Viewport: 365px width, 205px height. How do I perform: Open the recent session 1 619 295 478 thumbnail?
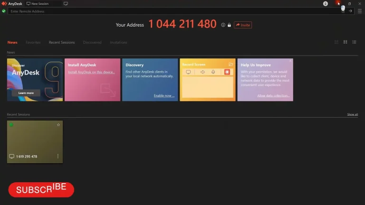35,142
